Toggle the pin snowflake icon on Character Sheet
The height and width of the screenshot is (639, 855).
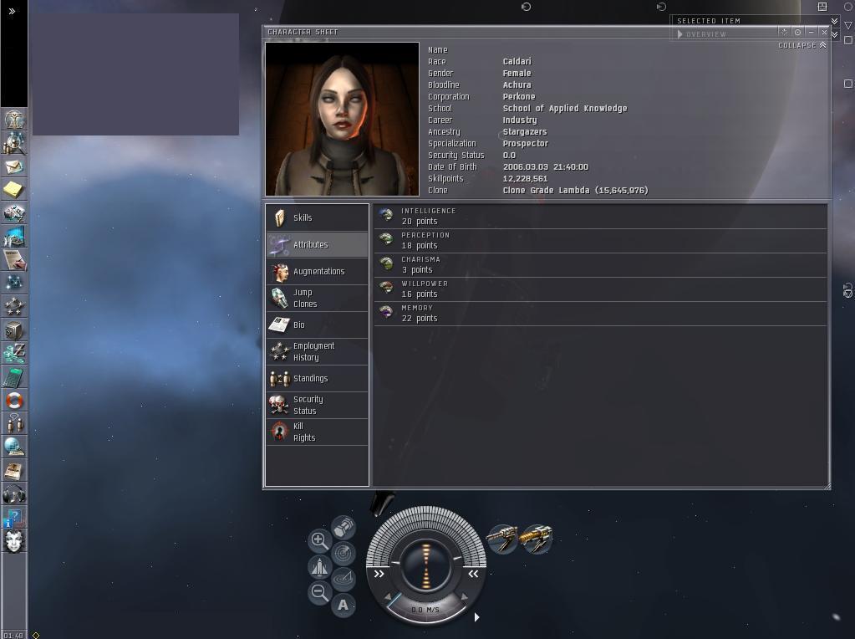coord(784,33)
